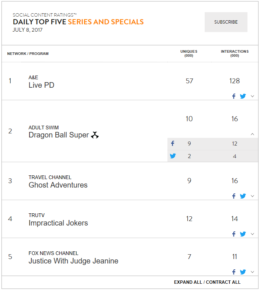This screenshot has width=260, height=290.
Task: Click Facebook icon under Impractical Jokers
Action: tap(234, 234)
